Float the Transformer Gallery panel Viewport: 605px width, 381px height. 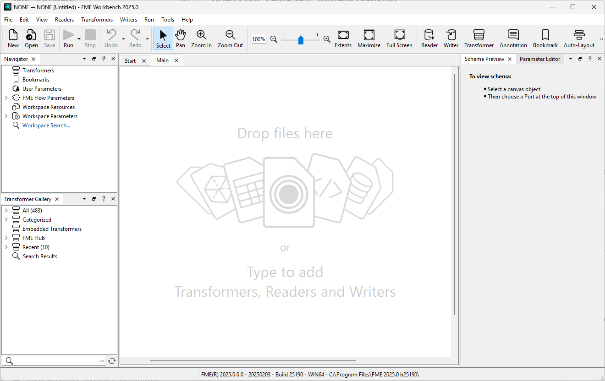(x=94, y=199)
